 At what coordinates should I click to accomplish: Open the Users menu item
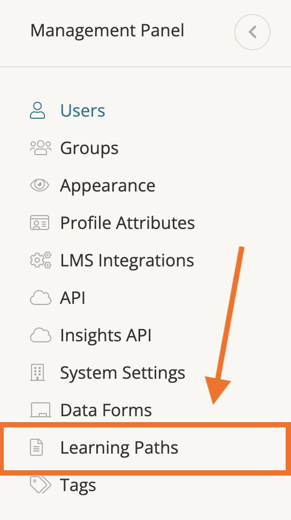coord(82,110)
